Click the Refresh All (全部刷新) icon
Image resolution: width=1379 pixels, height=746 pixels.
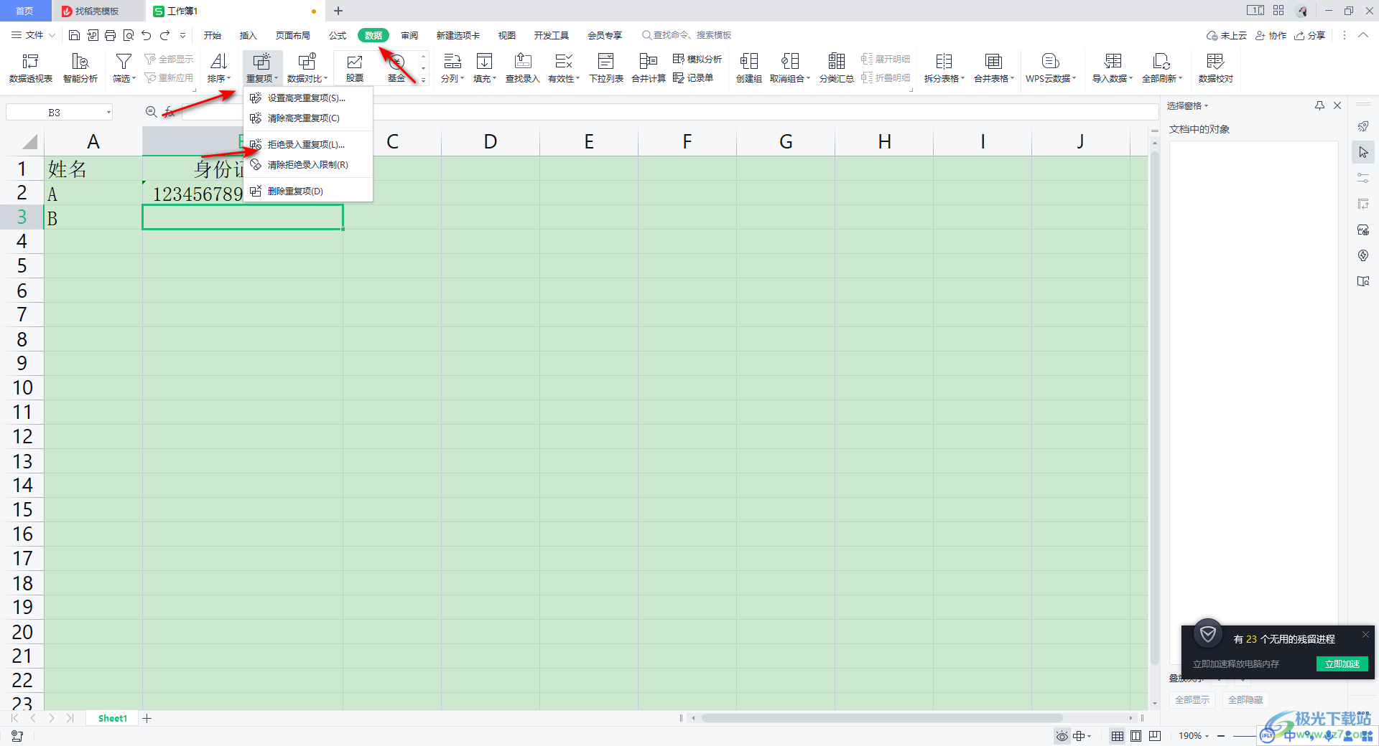tap(1162, 62)
